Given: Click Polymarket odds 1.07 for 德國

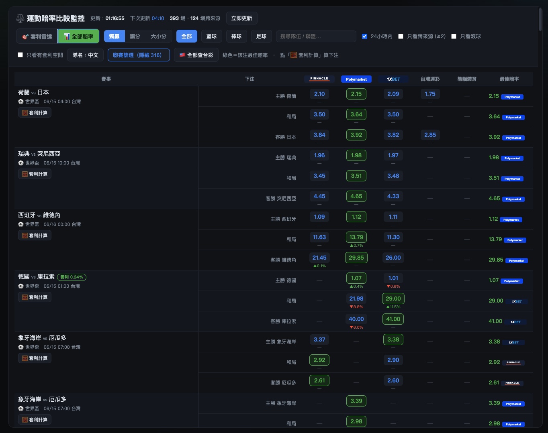Looking at the screenshot, I should [x=356, y=278].
